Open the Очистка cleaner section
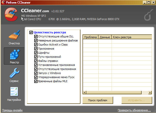 (x=14, y=37)
